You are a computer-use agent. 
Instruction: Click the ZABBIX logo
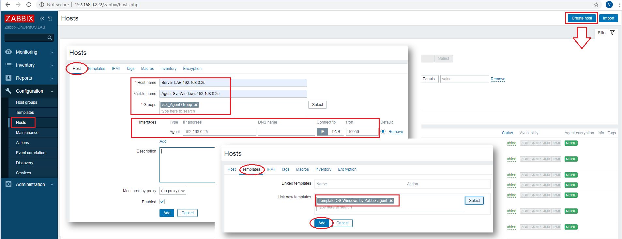click(20, 19)
